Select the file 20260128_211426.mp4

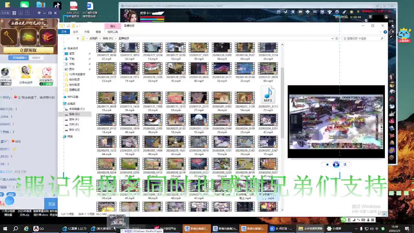point(268,52)
